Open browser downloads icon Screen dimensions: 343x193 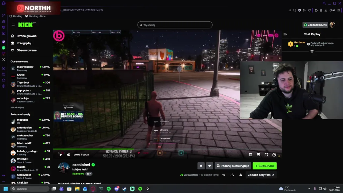326,10
